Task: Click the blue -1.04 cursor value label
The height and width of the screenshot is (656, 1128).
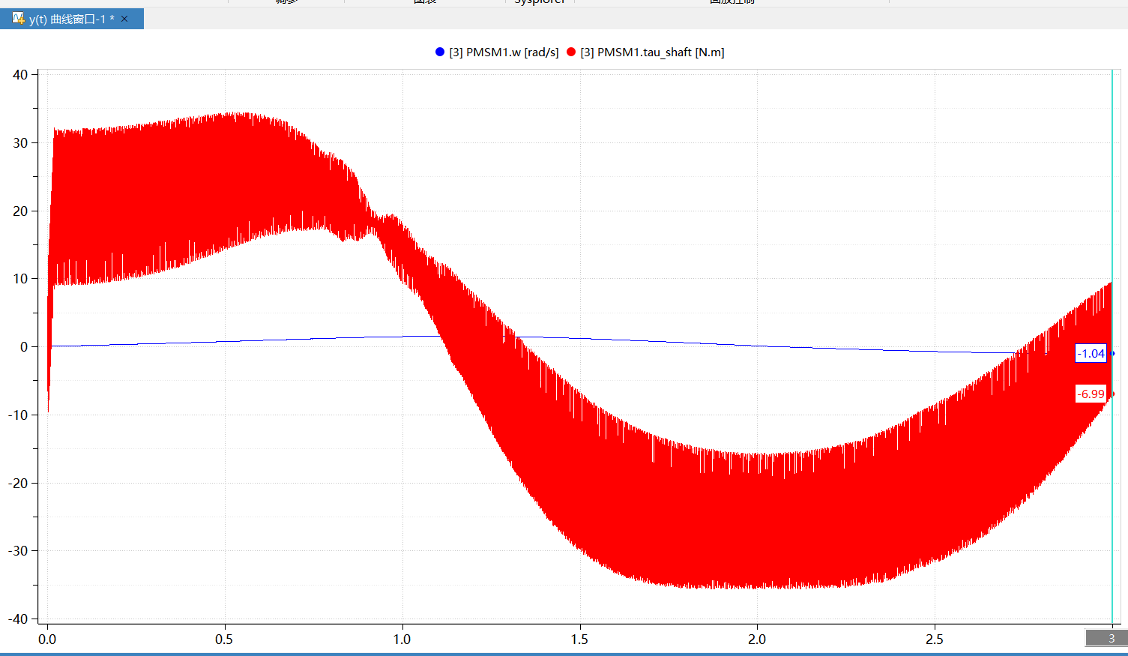Action: (x=1091, y=353)
